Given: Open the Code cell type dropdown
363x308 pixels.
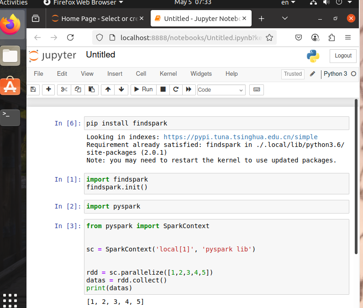Looking at the screenshot, I should [221, 90].
